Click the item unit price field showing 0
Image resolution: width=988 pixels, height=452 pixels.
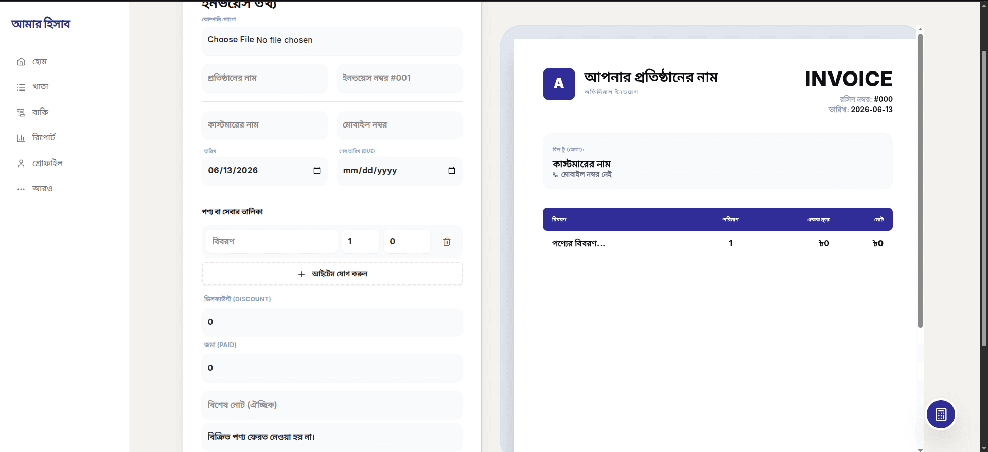click(407, 242)
